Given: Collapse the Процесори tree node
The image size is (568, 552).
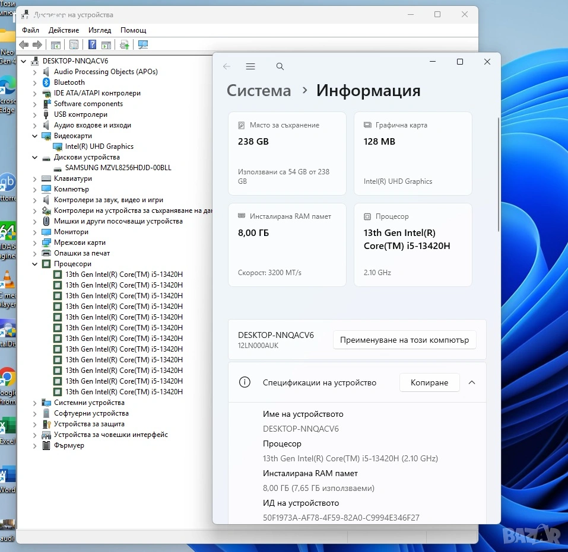Looking at the screenshot, I should 35,264.
